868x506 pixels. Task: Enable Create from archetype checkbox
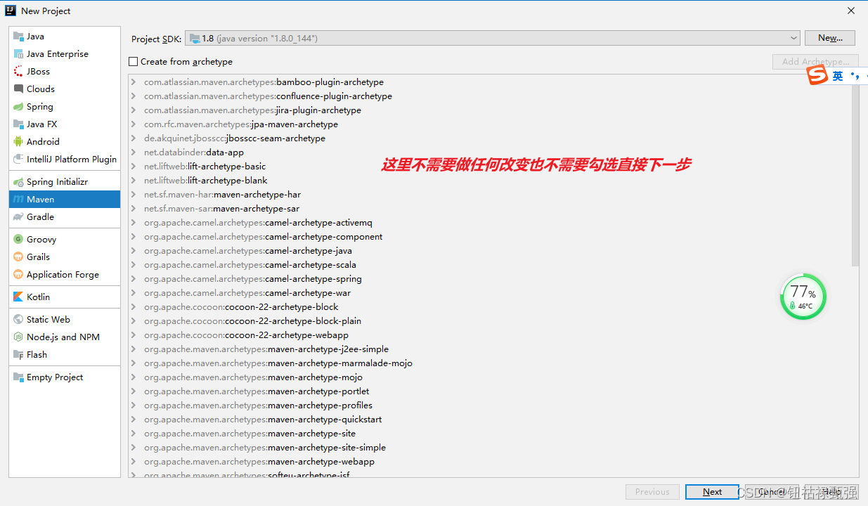[x=134, y=62]
